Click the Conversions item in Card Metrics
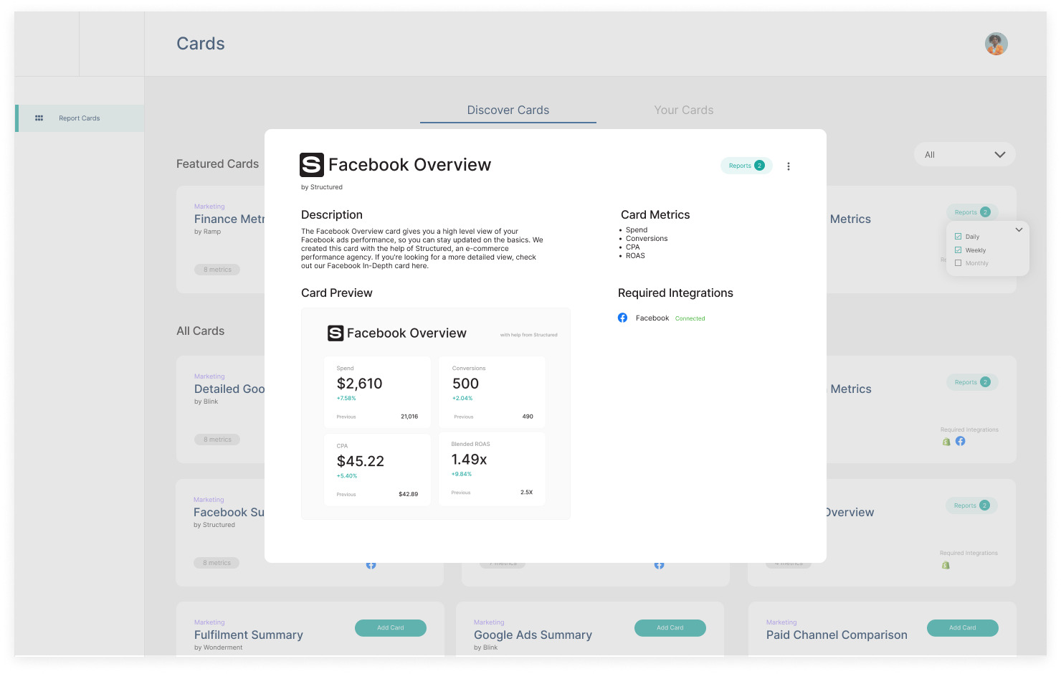The image size is (1061, 674). 647,239
